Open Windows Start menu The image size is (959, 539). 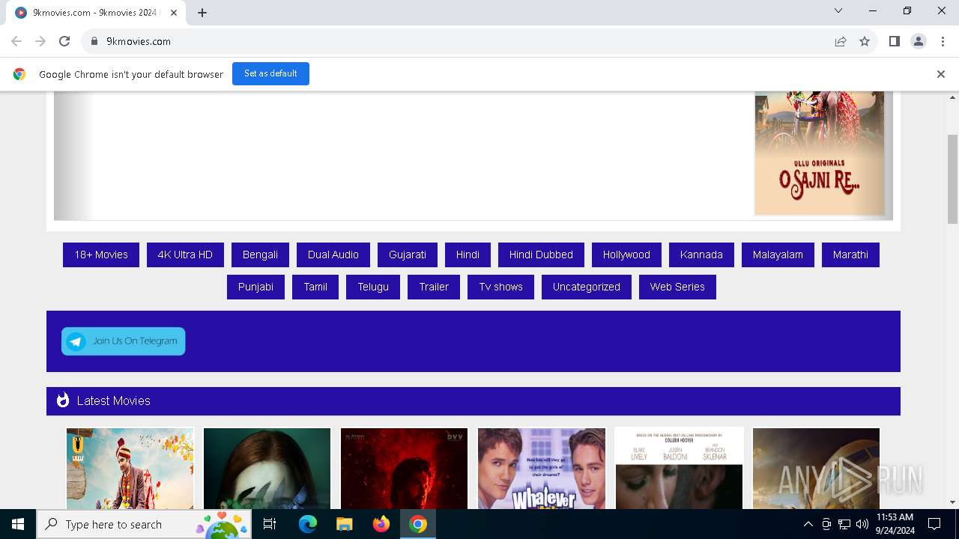point(18,524)
